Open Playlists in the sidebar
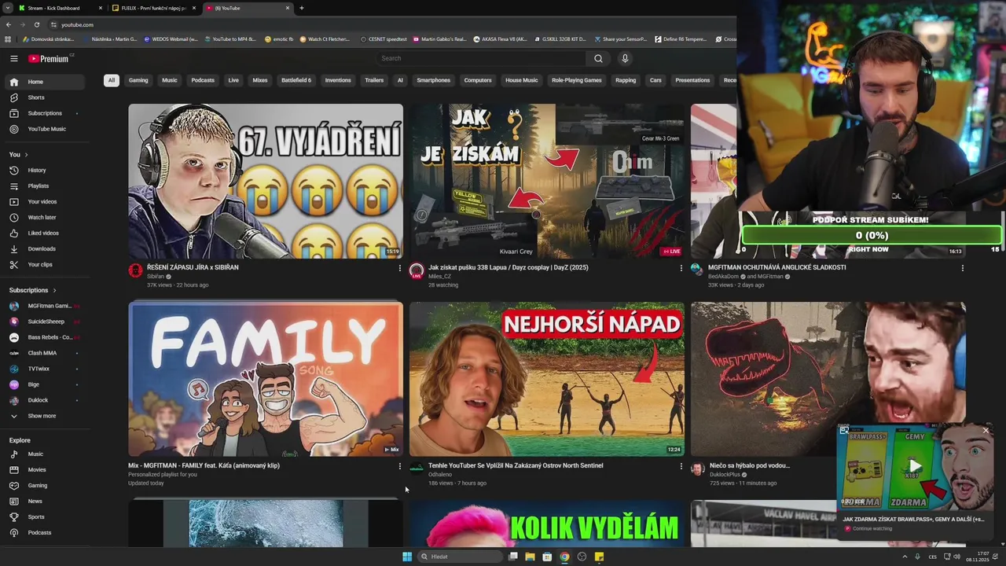 tap(44, 186)
